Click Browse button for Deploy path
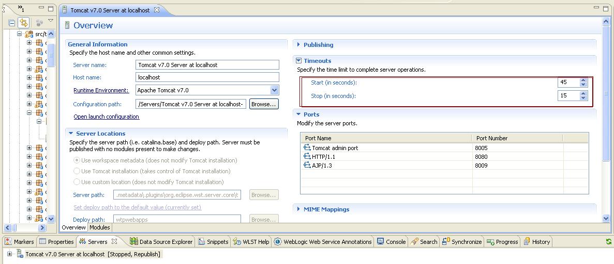 [x=264, y=220]
